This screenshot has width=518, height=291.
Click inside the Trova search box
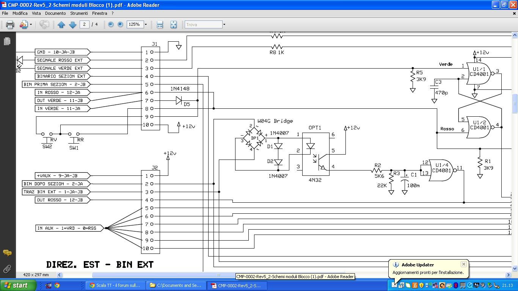tap(203, 24)
